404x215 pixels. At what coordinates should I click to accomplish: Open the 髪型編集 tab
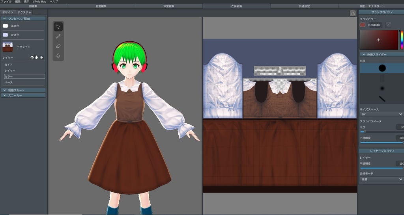(101, 6)
